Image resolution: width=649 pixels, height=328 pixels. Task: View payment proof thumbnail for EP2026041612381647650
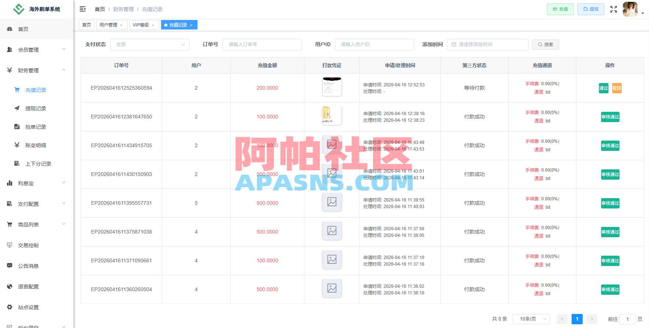pyautogui.click(x=332, y=116)
